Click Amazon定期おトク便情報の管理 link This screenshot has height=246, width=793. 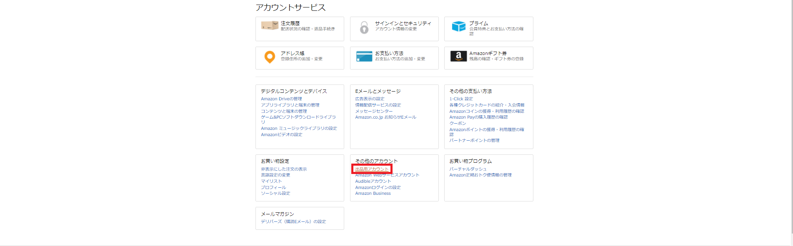[480, 175]
